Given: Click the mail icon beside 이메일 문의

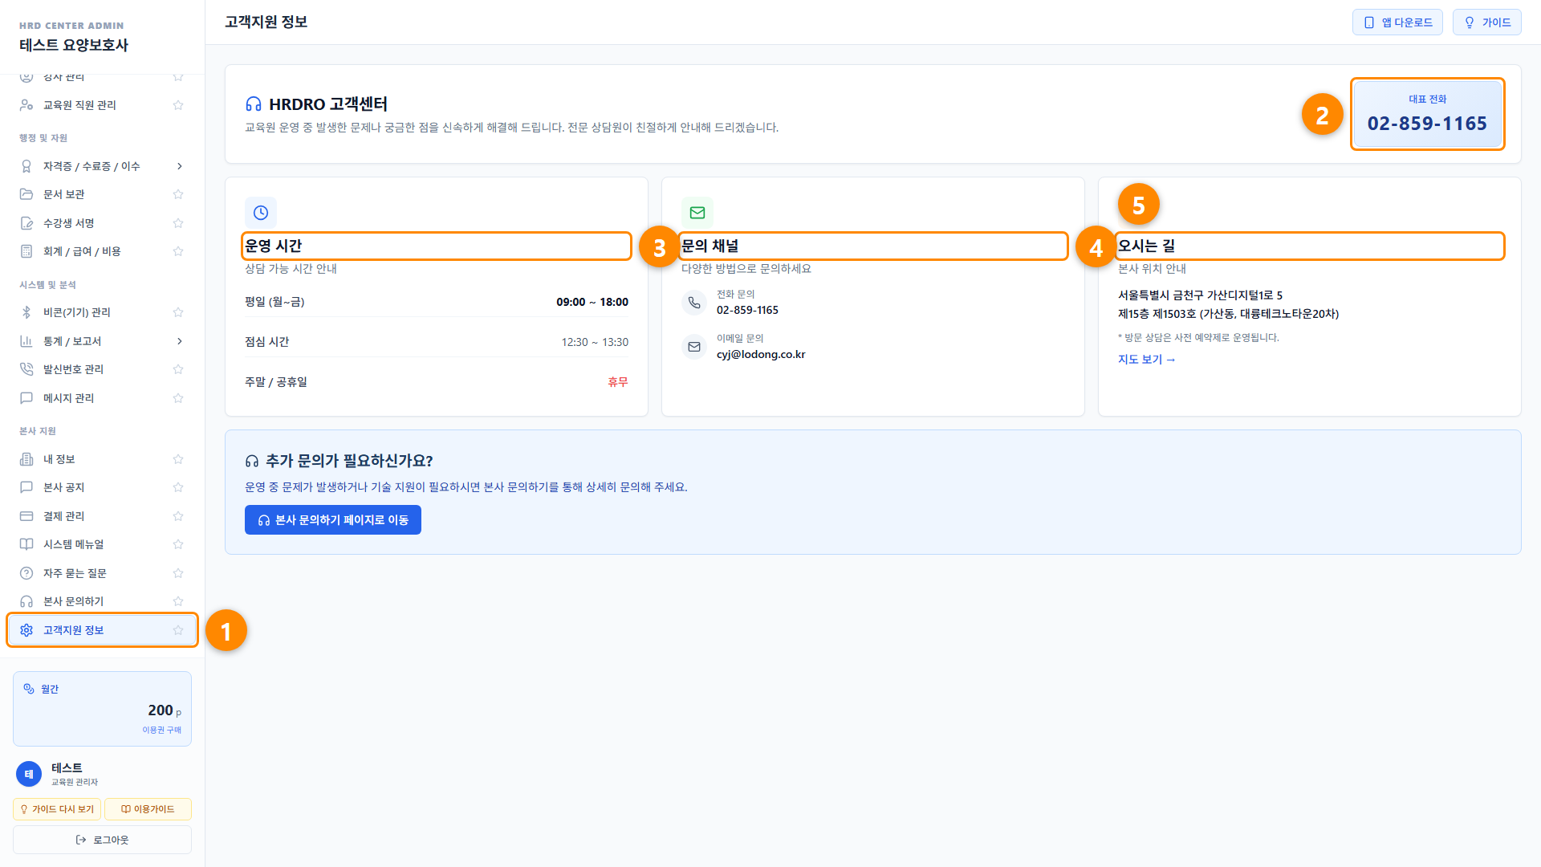Looking at the screenshot, I should pyautogui.click(x=694, y=347).
